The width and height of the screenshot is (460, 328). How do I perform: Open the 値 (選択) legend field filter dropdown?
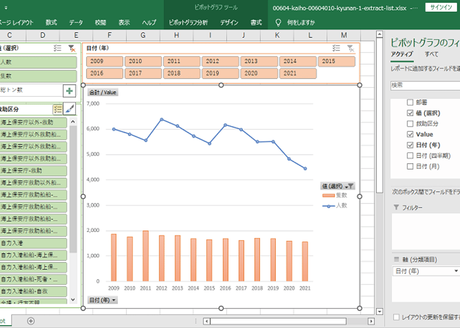click(x=338, y=186)
